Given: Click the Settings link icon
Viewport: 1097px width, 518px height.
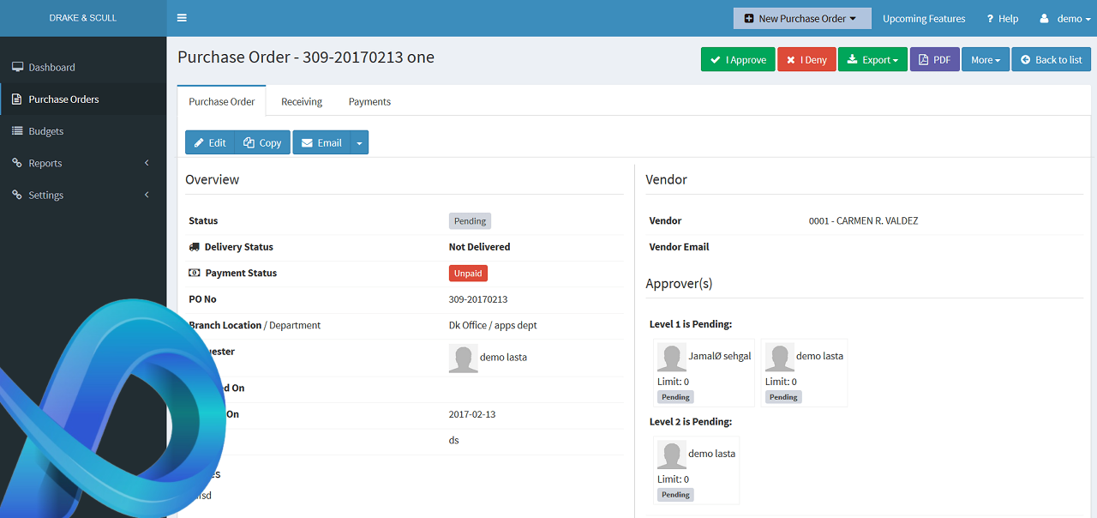Looking at the screenshot, I should [x=17, y=195].
